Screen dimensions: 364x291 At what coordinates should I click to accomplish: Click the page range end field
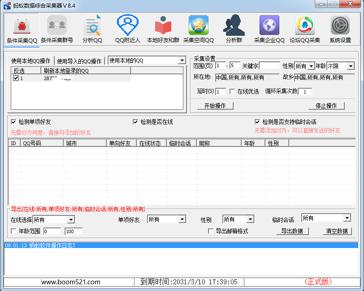click(234, 66)
